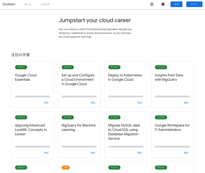This screenshot has height=173, width=205.
Task: Click progress bar on Migrate MySQL data card
Action: point(126,147)
